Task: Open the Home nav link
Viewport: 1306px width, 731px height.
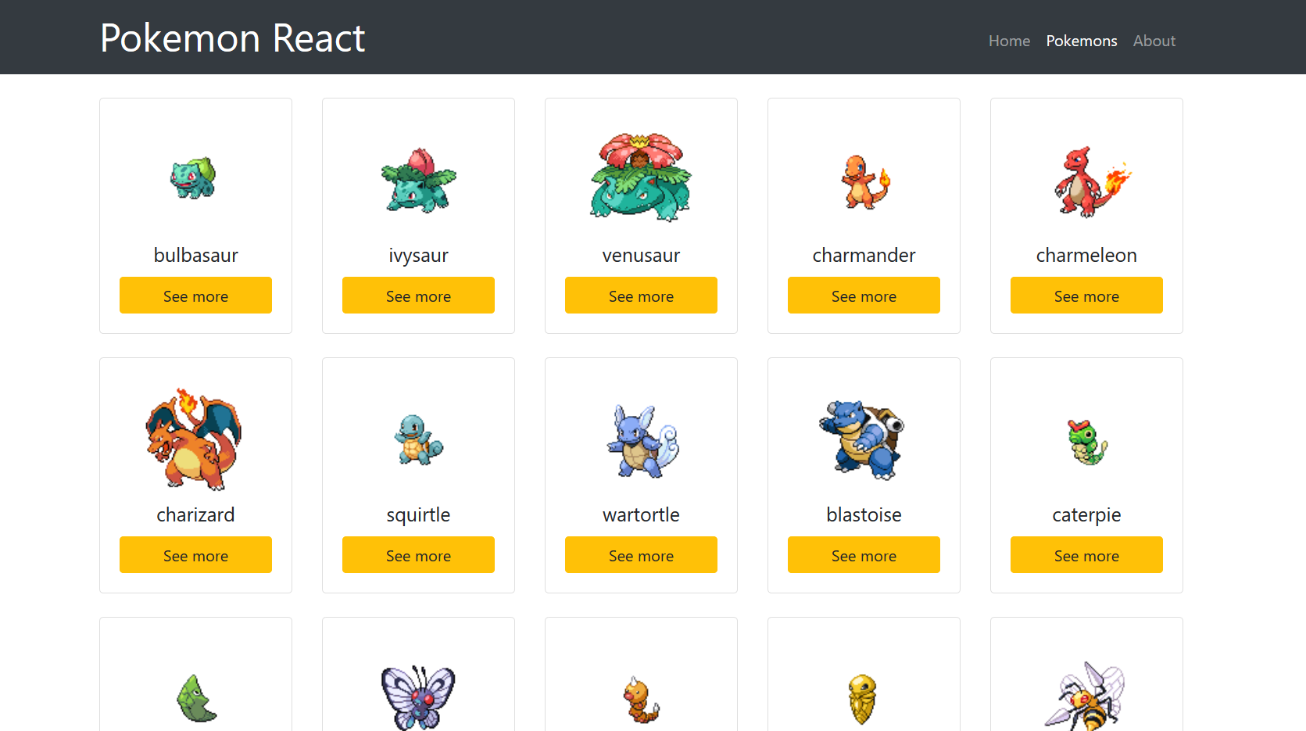Action: (1009, 41)
